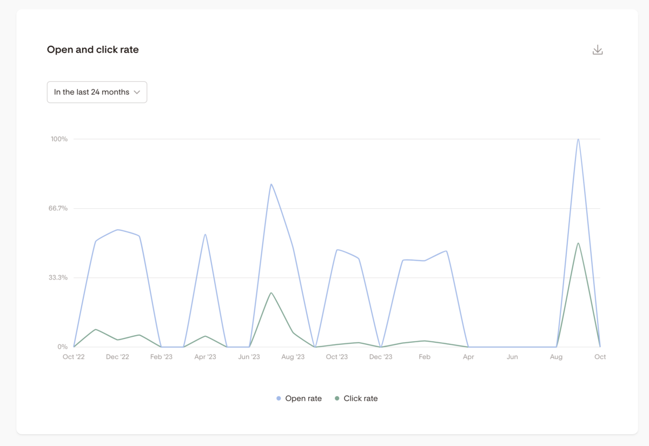Click the open rate point above Dec '22
Image resolution: width=649 pixels, height=446 pixels.
[117, 230]
